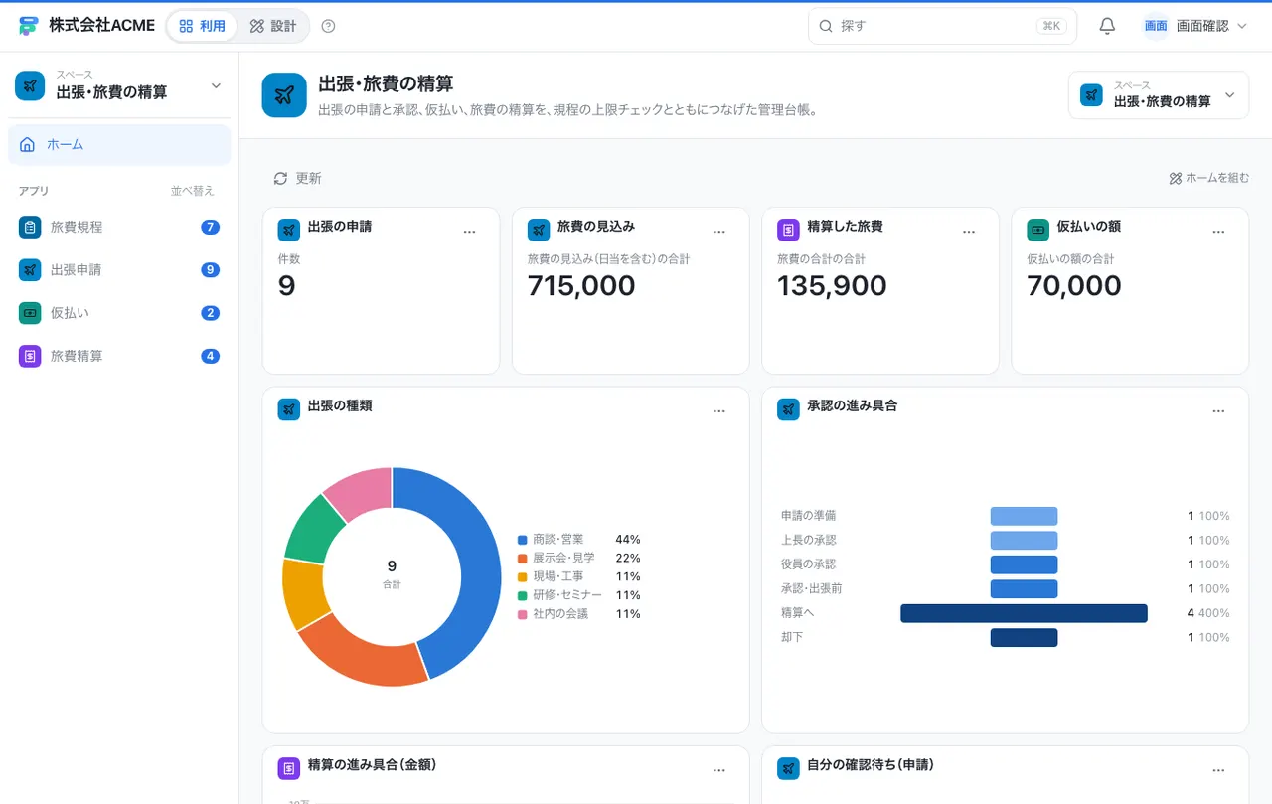Select ホーム in the sidebar
The image size is (1272, 804).
coord(119,145)
